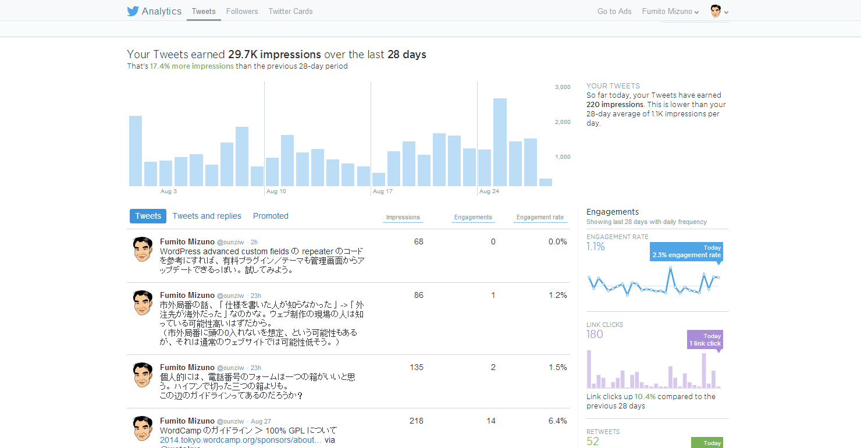Click the 14 engagements cell
The image size is (861, 448).
[x=491, y=421]
